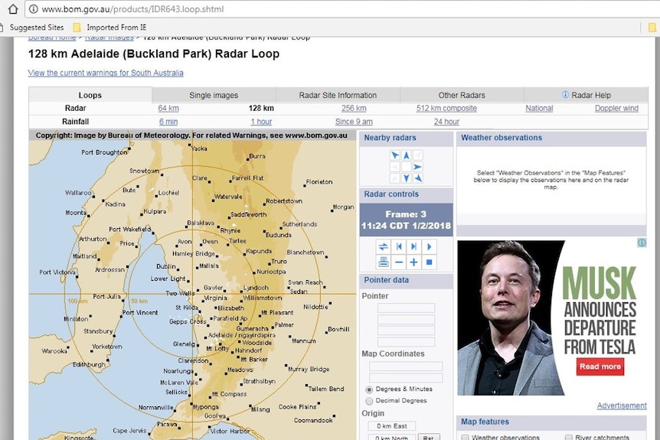Open the National radar link
Image resolution: width=660 pixels, height=440 pixels.
pos(539,108)
